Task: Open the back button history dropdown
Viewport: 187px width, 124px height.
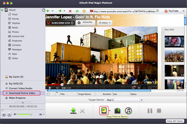Action: (x=52, y=11)
